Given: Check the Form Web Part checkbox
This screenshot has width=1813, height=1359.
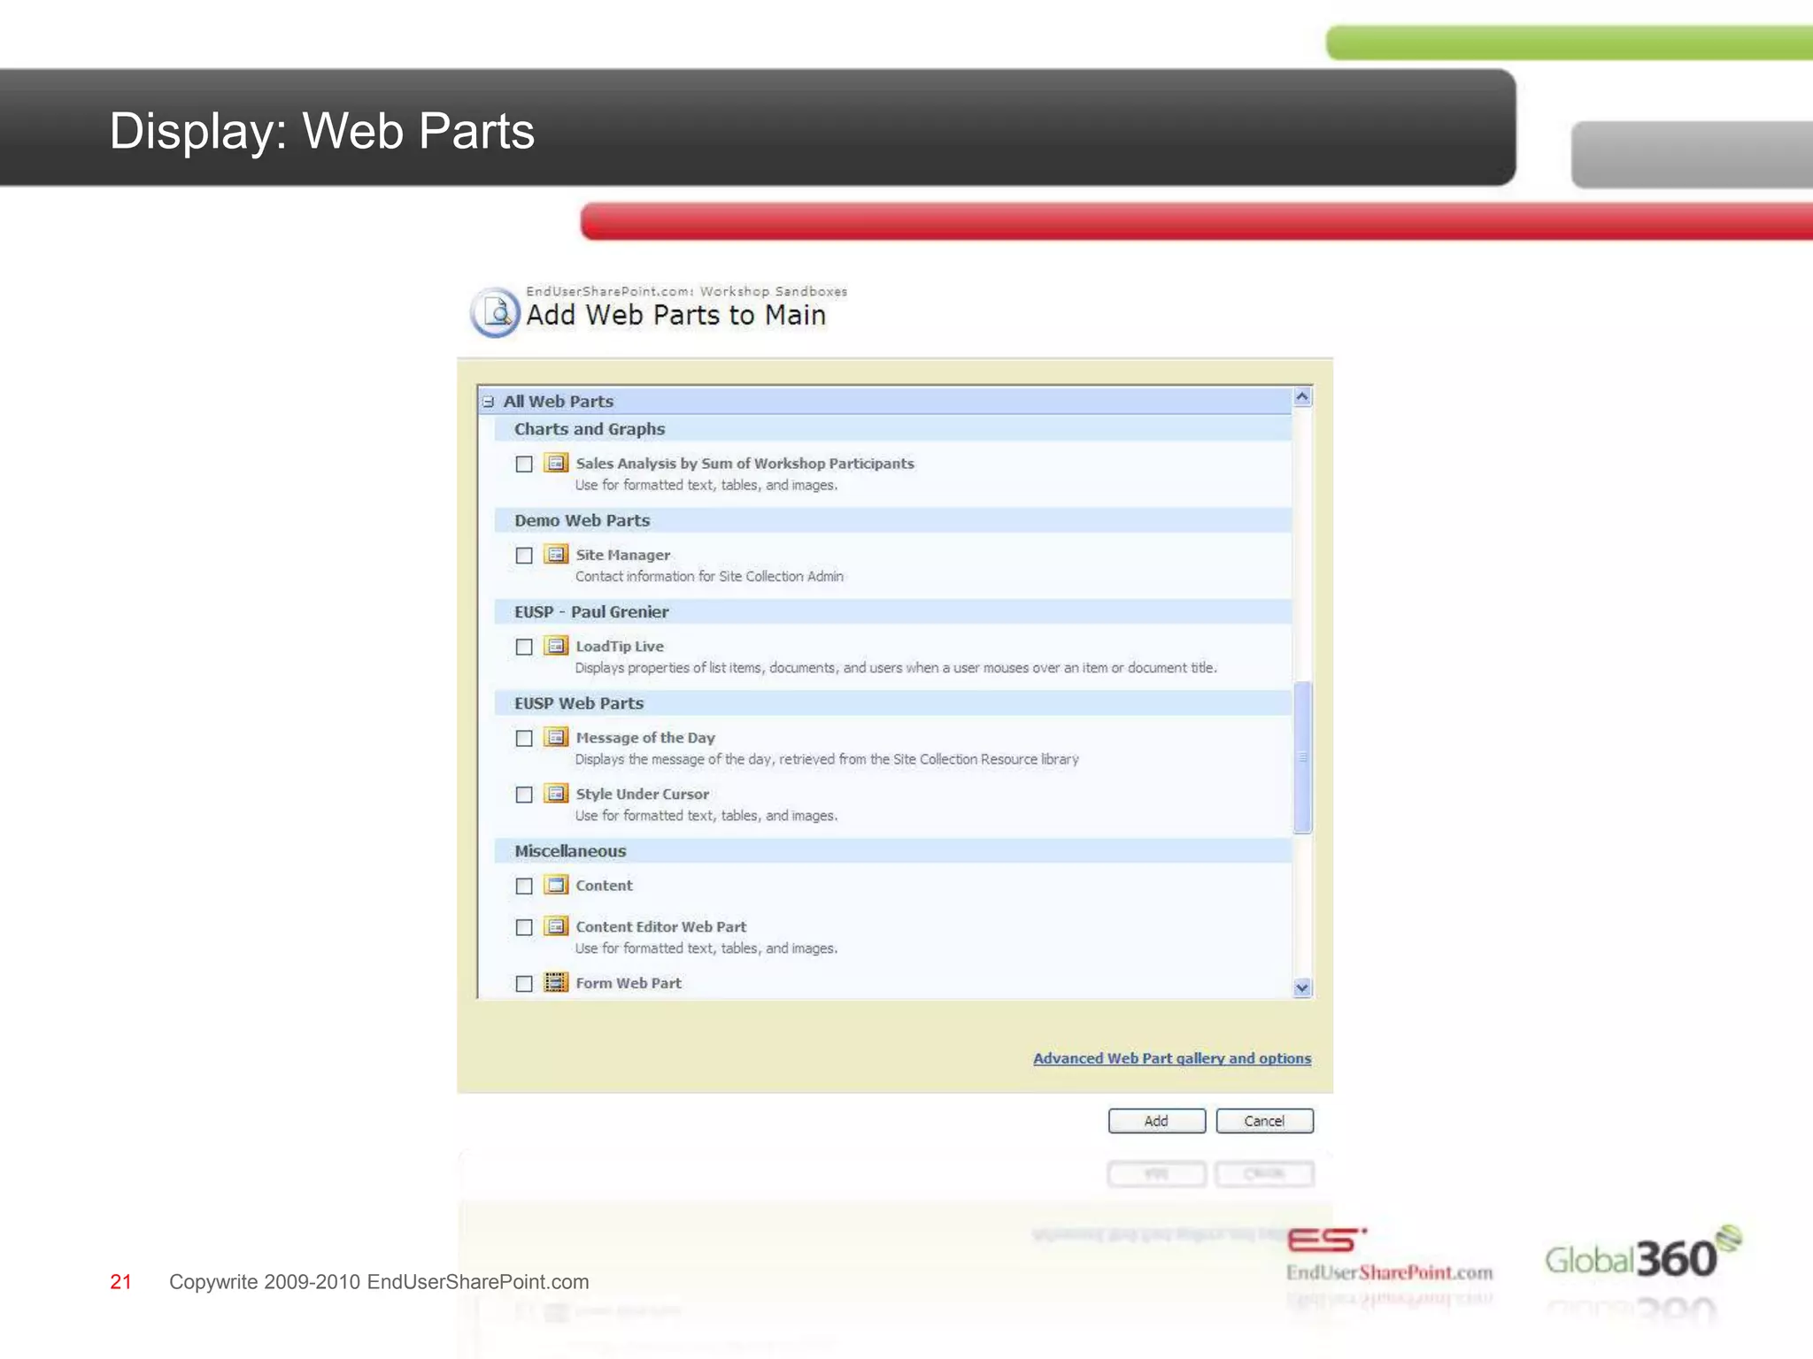Looking at the screenshot, I should (524, 984).
